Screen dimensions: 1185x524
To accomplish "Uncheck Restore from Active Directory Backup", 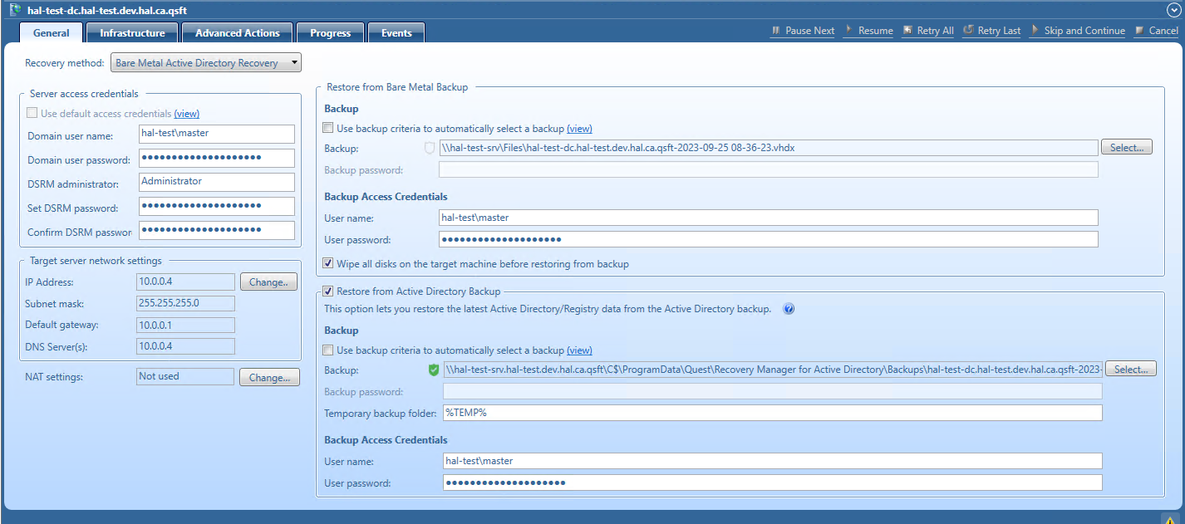I will [327, 291].
